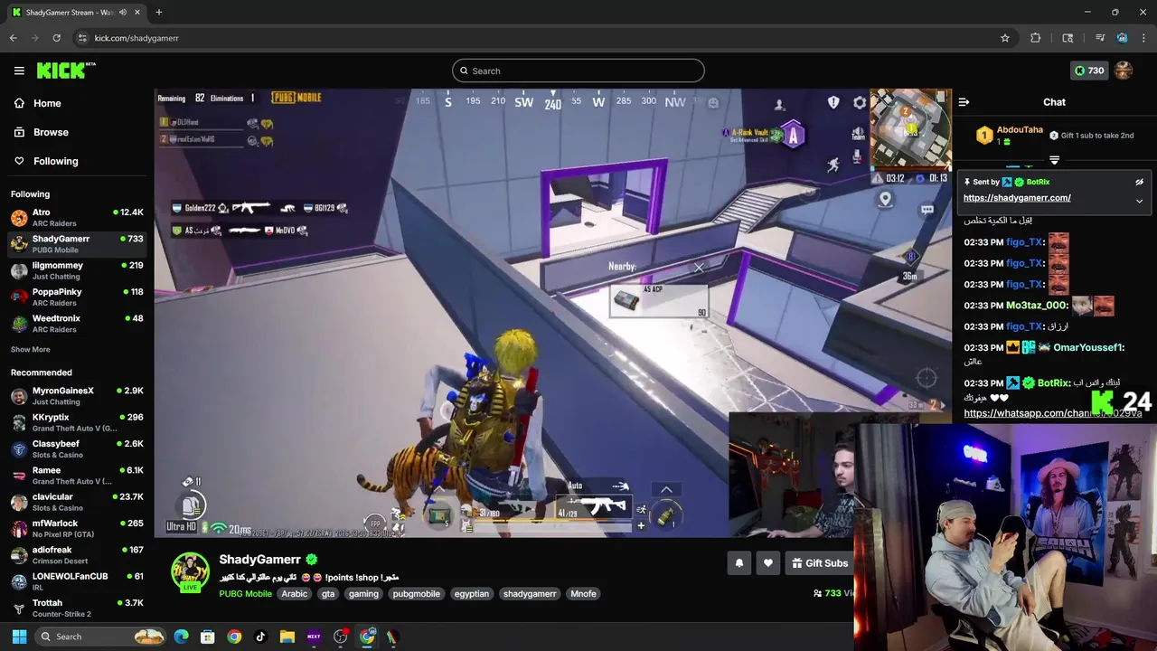Open the Chrome three-dot menu
The width and height of the screenshot is (1157, 651).
point(1144,38)
